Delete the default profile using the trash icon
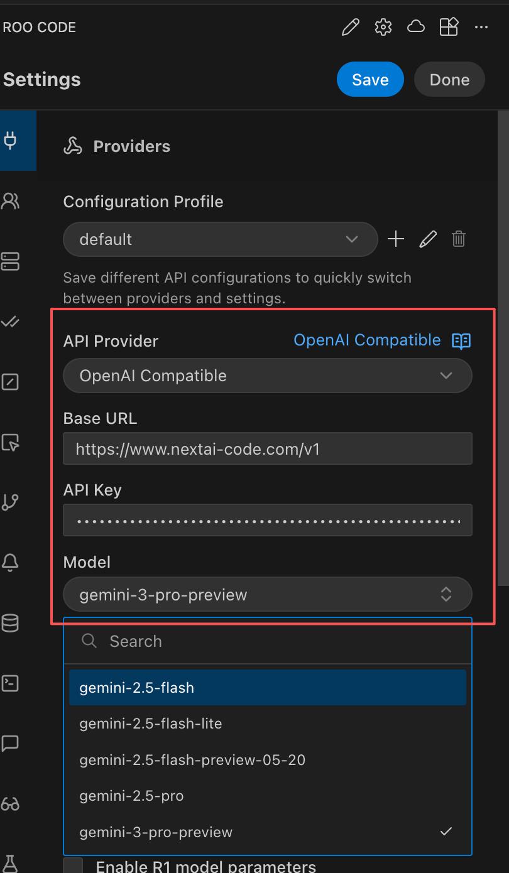Image resolution: width=509 pixels, height=873 pixels. point(459,239)
